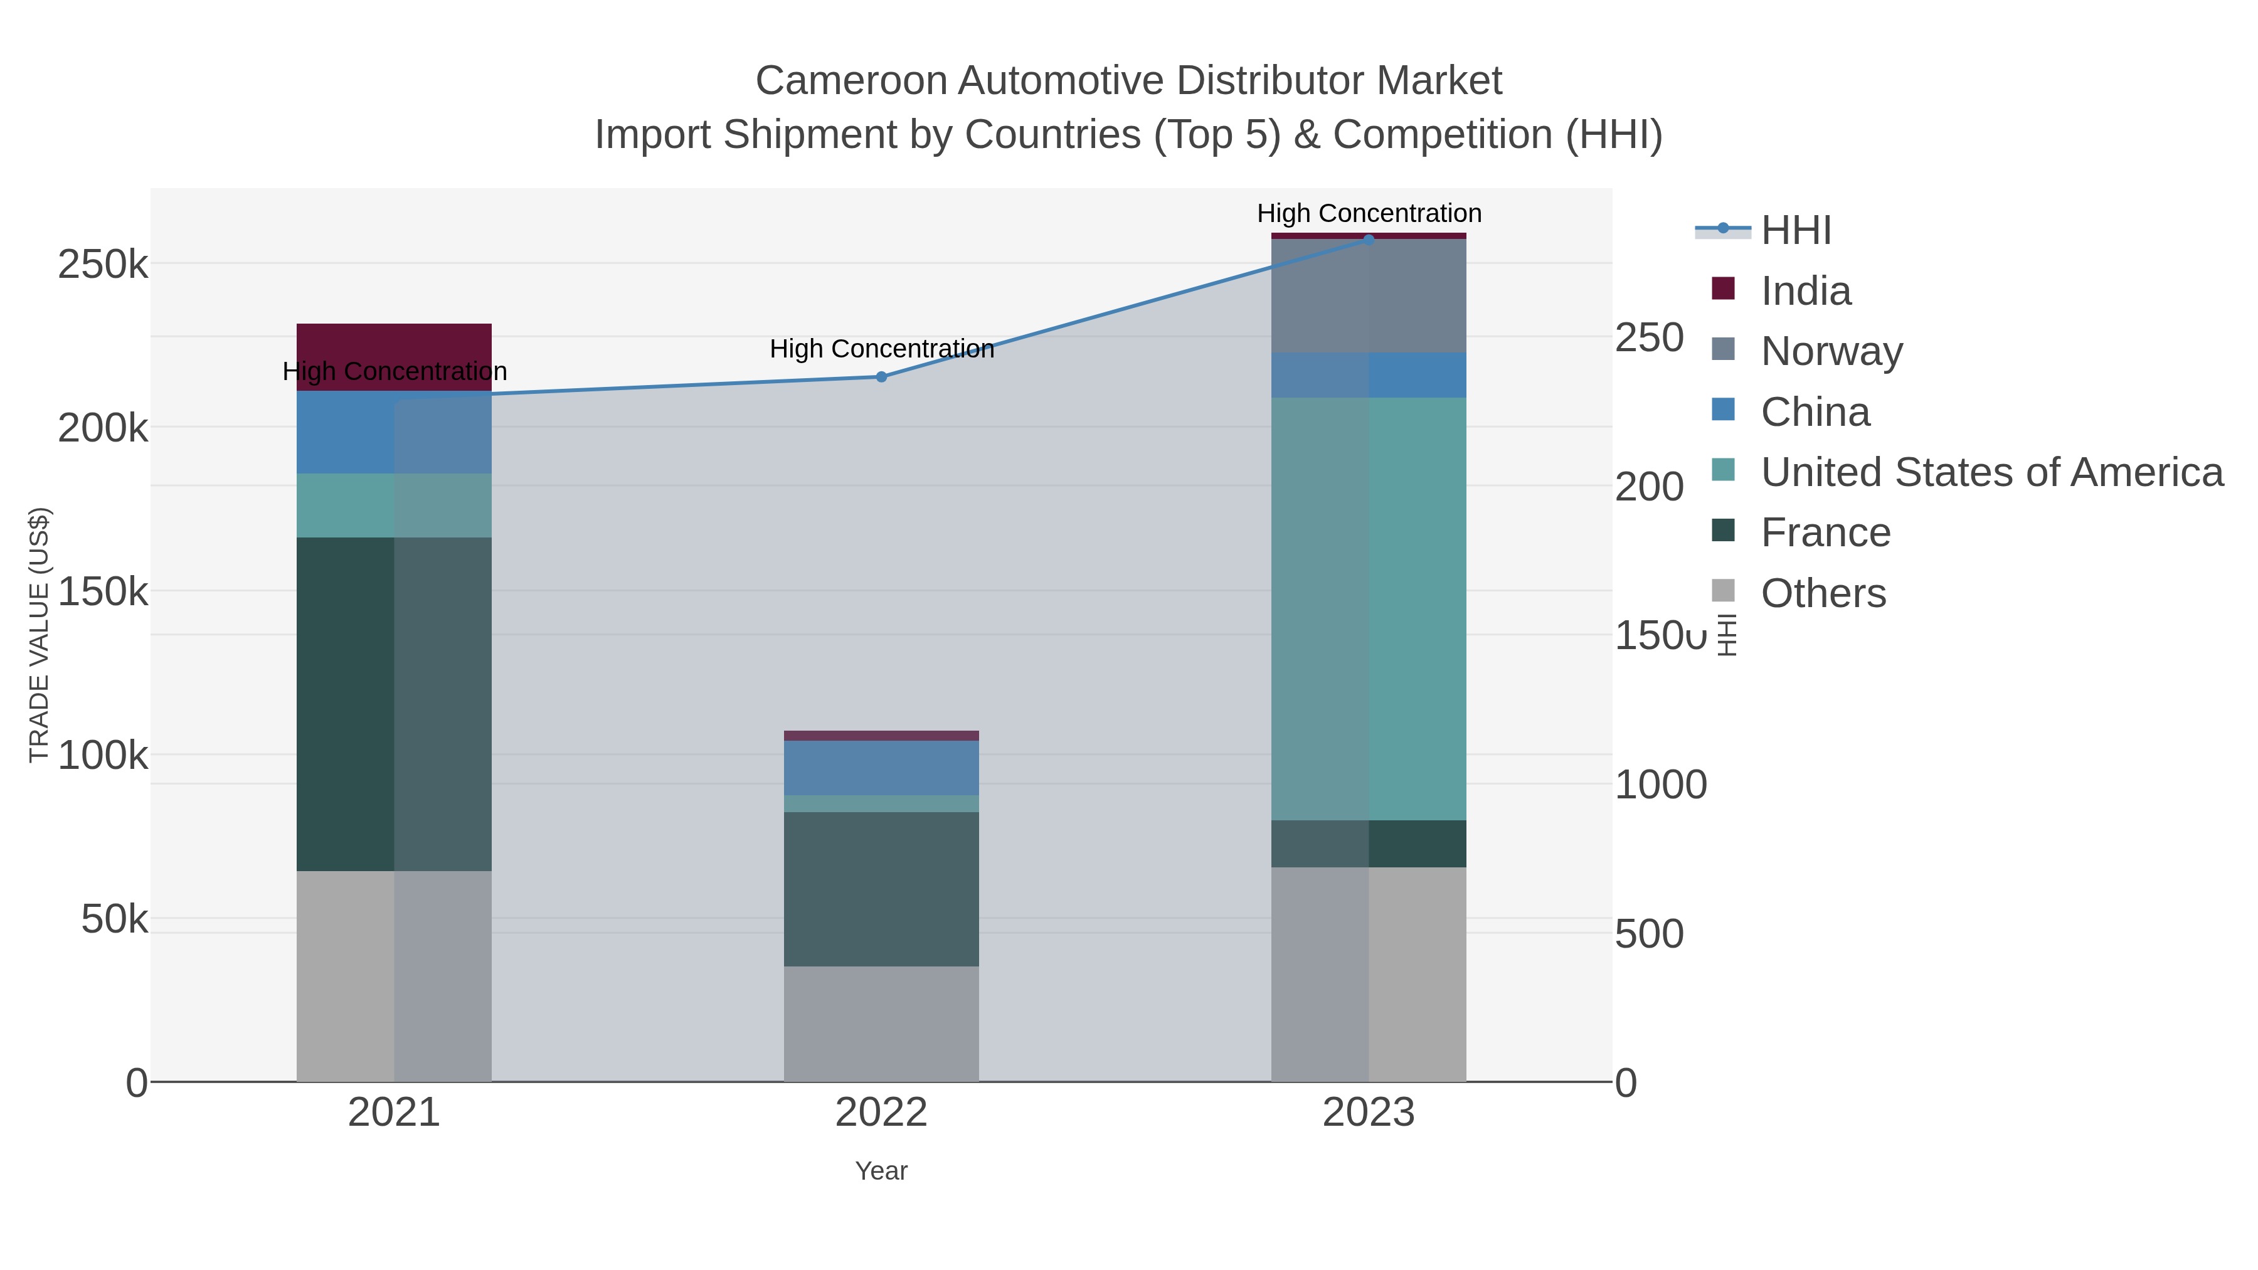Select the 2021 China bar segment
The image size is (2258, 1270).
pyautogui.click(x=395, y=433)
